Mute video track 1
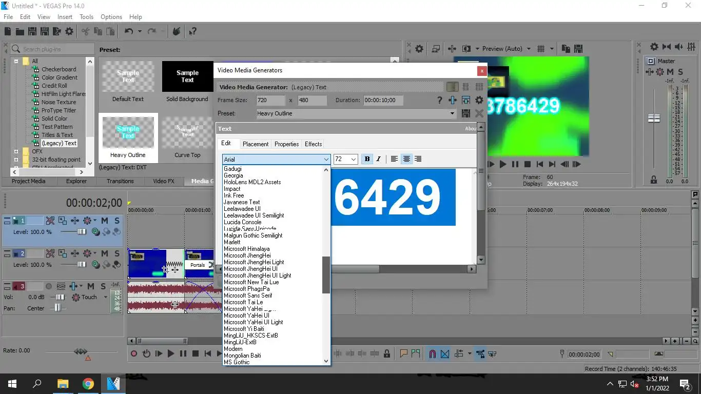The height and width of the screenshot is (394, 701). pos(104,221)
